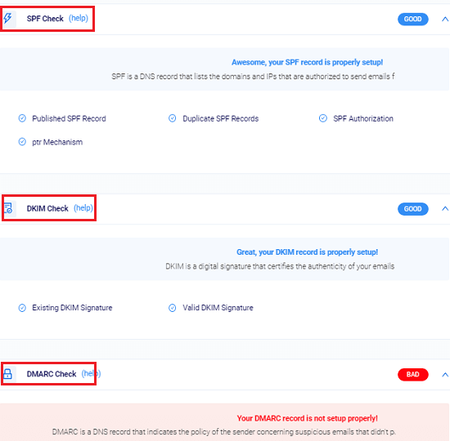450x441 pixels.
Task: Click the DMARC Check padlock icon
Action: (x=7, y=374)
